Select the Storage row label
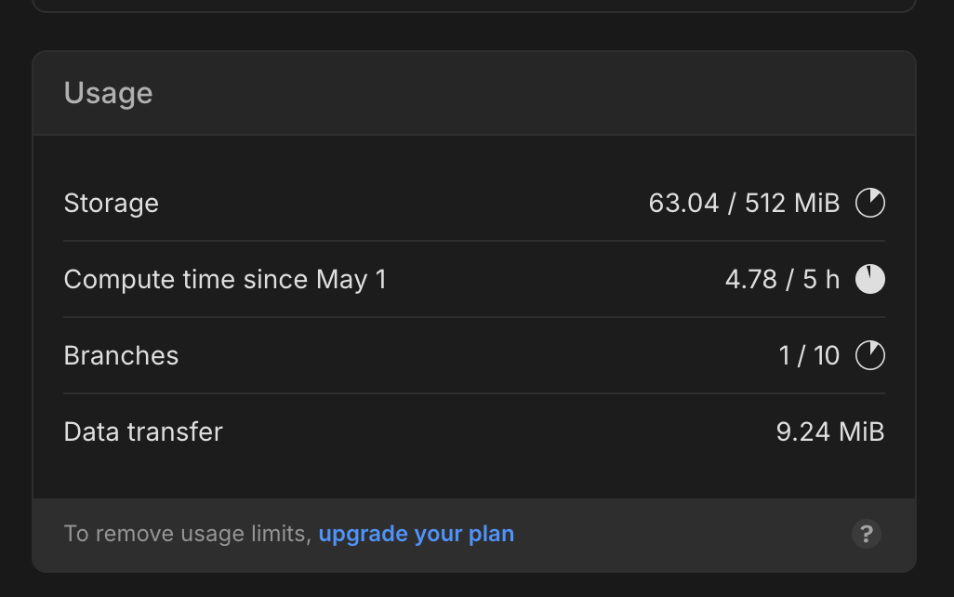This screenshot has width=954, height=597. point(112,203)
